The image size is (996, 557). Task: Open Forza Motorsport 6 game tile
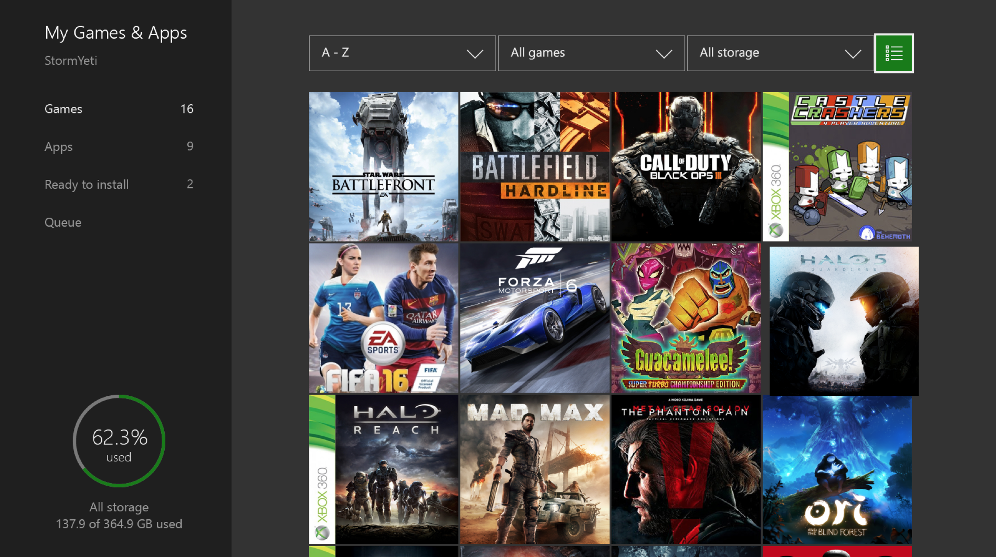click(535, 318)
